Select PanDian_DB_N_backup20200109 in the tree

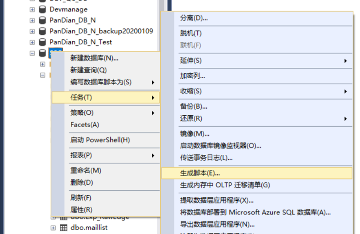click(101, 31)
